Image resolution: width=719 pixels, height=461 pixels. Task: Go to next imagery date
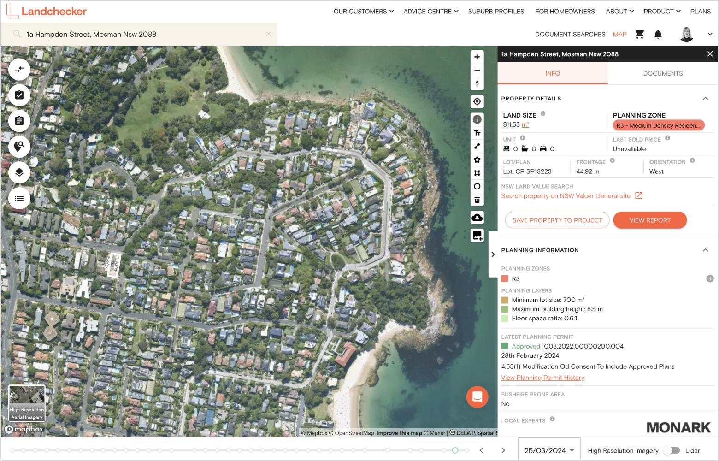(x=503, y=450)
